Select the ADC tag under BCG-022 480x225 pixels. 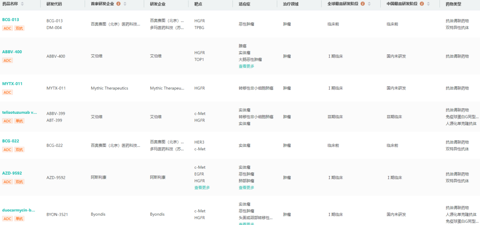7,150
